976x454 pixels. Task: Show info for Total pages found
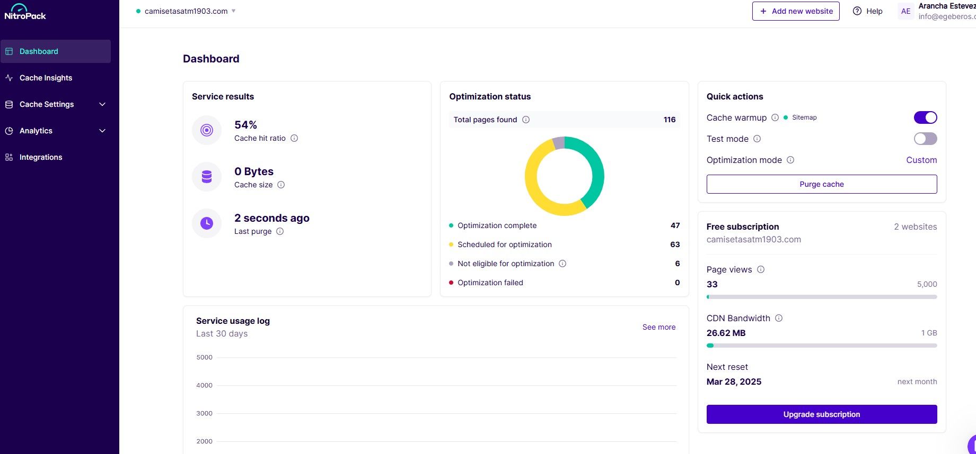(x=526, y=120)
